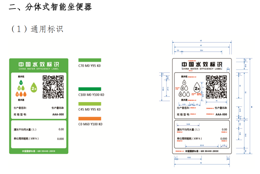Click the green level-1 water drop on the colored label

21,82
